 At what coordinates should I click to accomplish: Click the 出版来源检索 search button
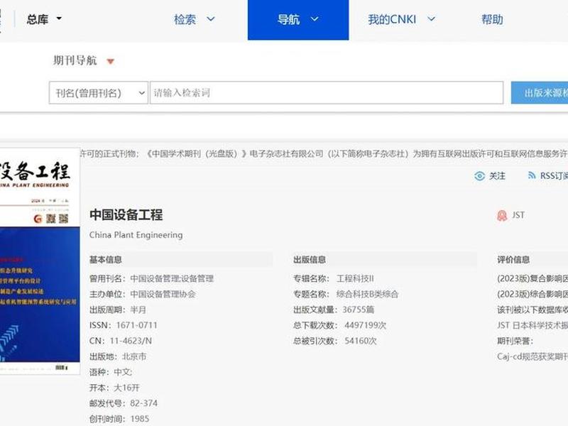(540, 93)
